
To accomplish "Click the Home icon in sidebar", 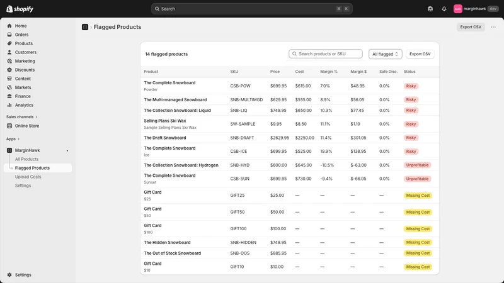I will 9,26.
